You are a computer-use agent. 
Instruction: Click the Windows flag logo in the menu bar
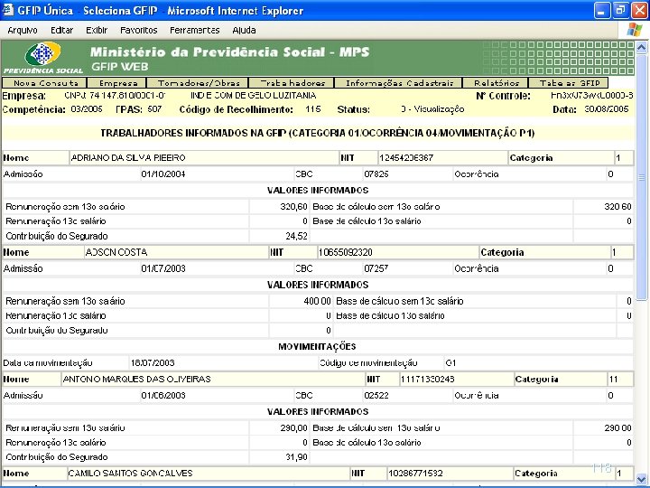[635, 30]
